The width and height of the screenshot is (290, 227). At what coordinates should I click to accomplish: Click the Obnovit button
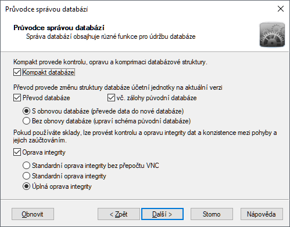(x=33, y=214)
